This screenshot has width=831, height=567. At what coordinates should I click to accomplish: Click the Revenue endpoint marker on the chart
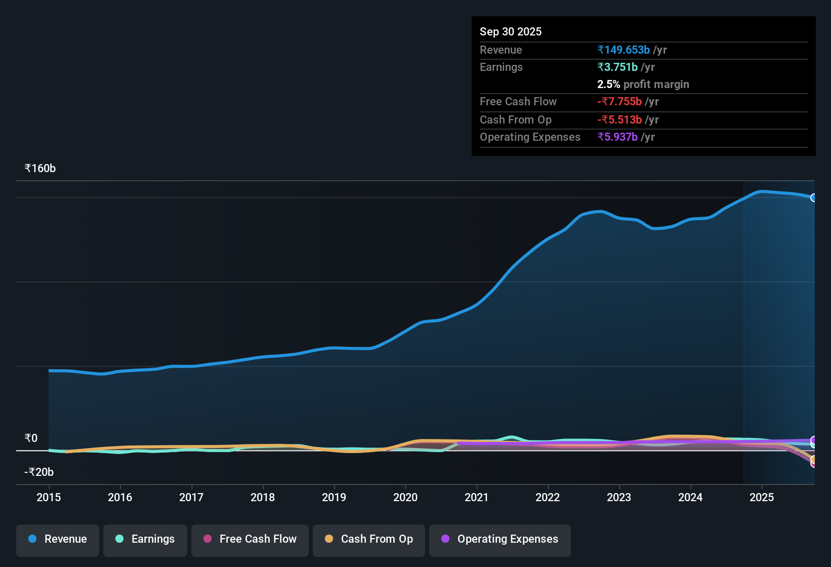[x=814, y=197]
